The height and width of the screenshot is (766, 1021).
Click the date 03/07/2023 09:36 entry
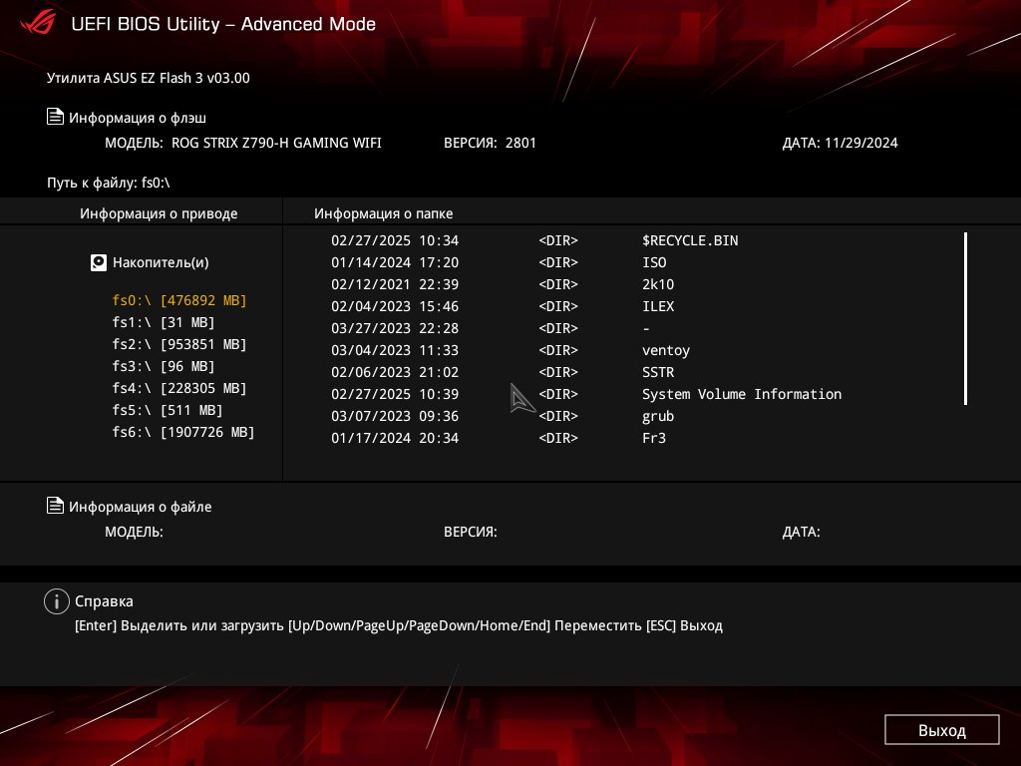[x=395, y=416]
